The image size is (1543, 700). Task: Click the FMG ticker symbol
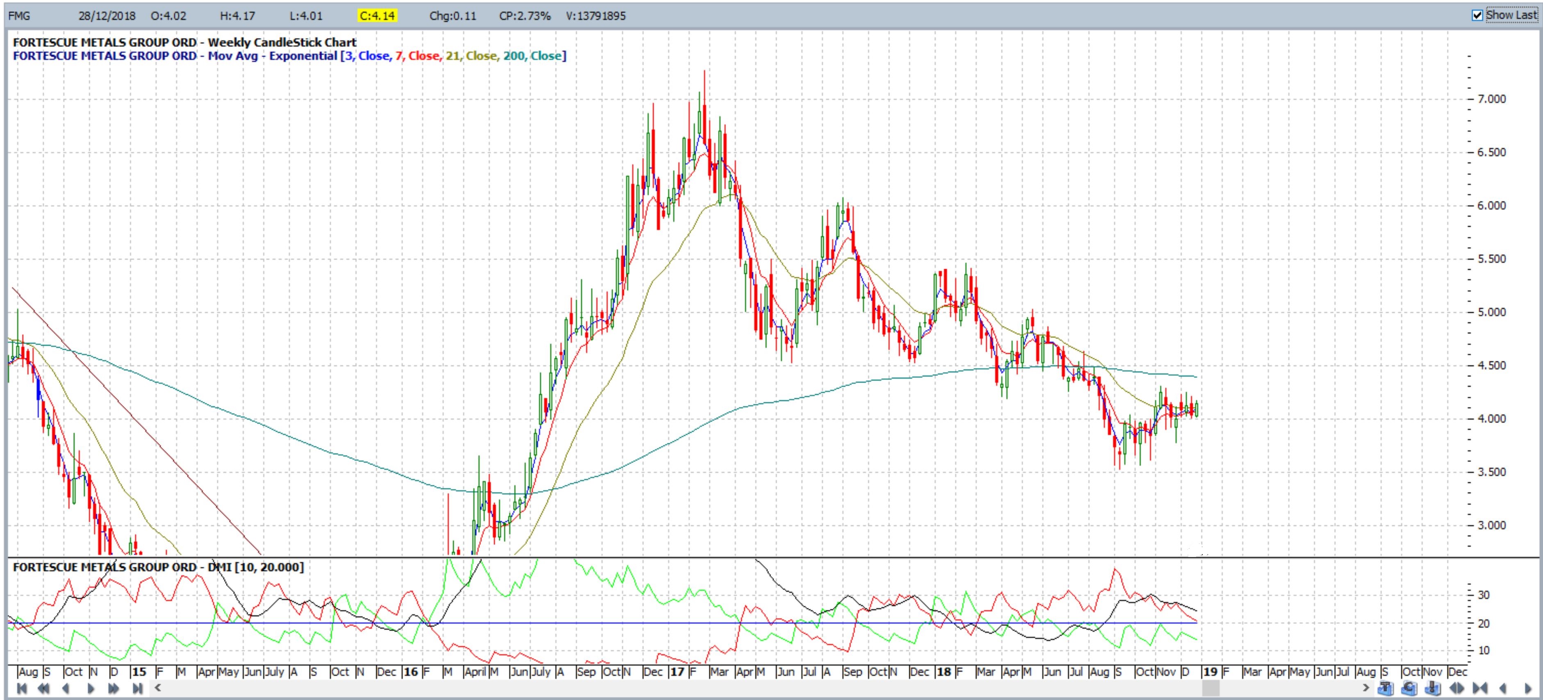(19, 16)
